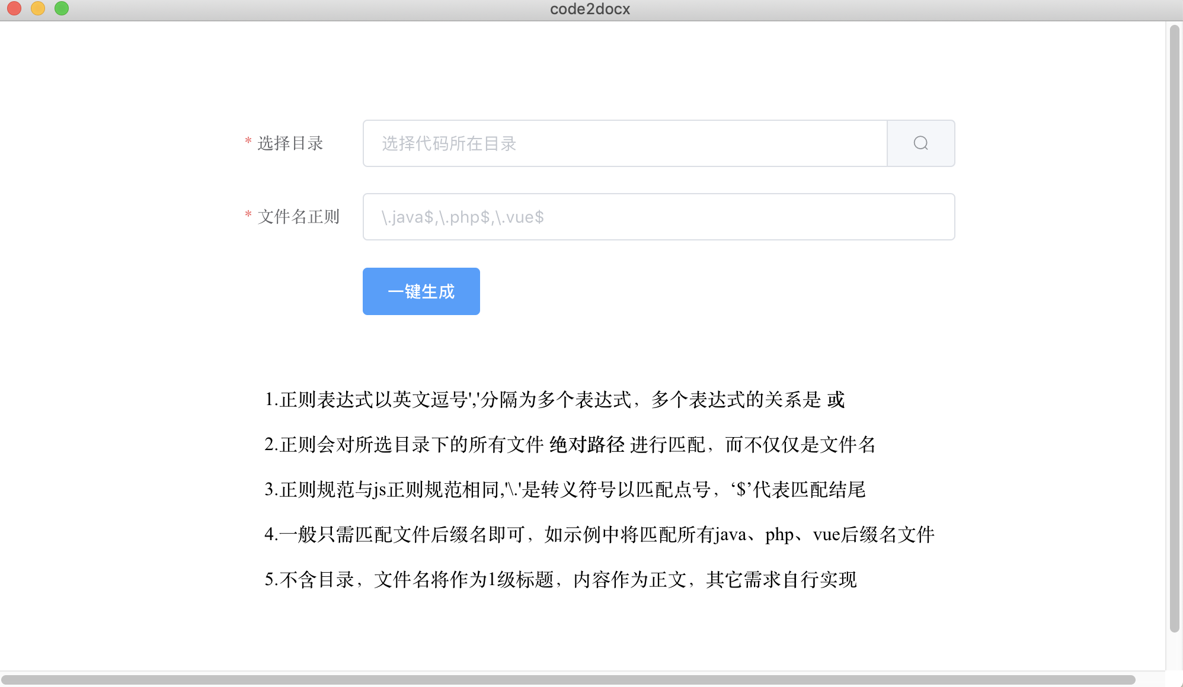The height and width of the screenshot is (687, 1183).
Task: Click the vertical scrollbar on right edge
Action: pyautogui.click(x=1174, y=329)
